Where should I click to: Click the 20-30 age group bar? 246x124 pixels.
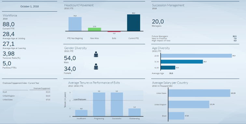pos(197,56)
